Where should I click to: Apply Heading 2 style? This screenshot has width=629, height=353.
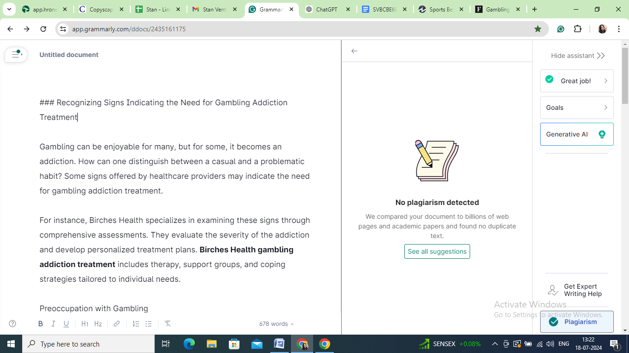tap(98, 324)
